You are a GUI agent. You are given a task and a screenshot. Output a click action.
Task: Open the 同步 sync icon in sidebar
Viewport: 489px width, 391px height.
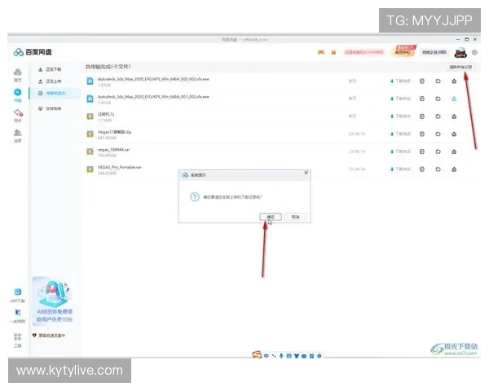click(17, 115)
